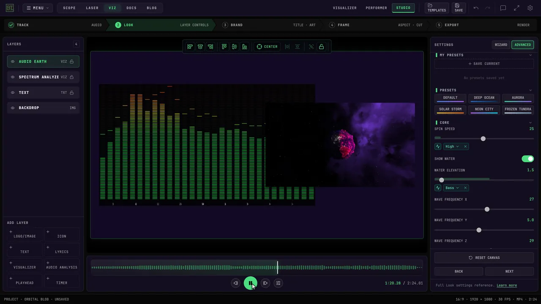This screenshot has width=541, height=304.
Task: Apply the Neon City preset
Action: pyautogui.click(x=484, y=110)
